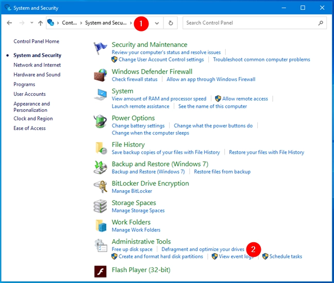334x283 pixels.
Task: Click the Power Options battery icon
Action: click(x=101, y=122)
